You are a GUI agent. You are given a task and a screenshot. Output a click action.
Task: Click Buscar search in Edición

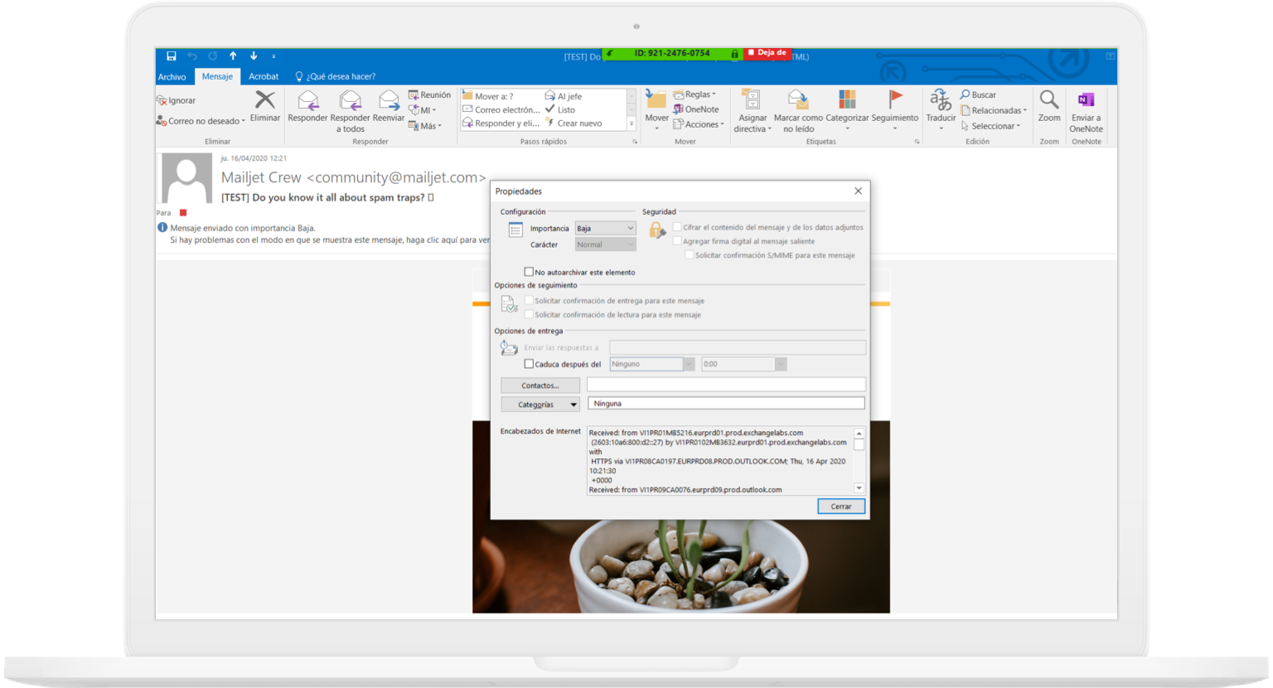pyautogui.click(x=978, y=94)
